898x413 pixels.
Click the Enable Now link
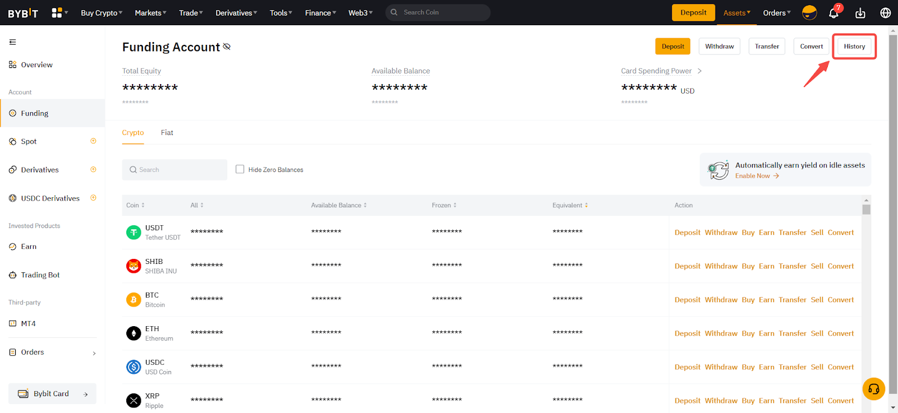tap(757, 176)
